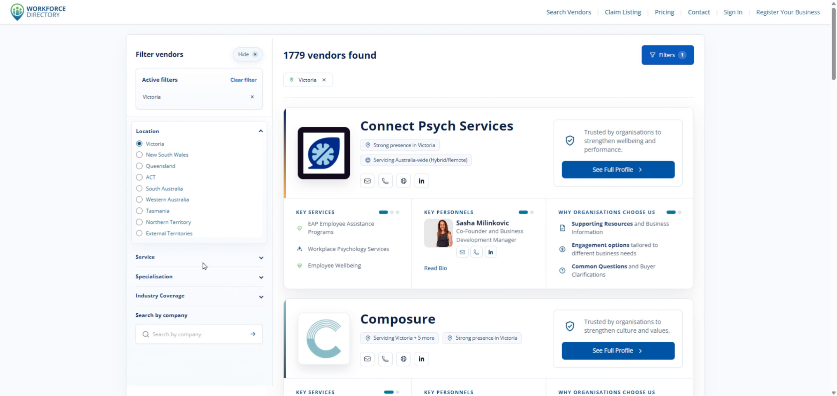The width and height of the screenshot is (837, 396).
Task: Call Composure via phone icon
Action: [x=385, y=359]
